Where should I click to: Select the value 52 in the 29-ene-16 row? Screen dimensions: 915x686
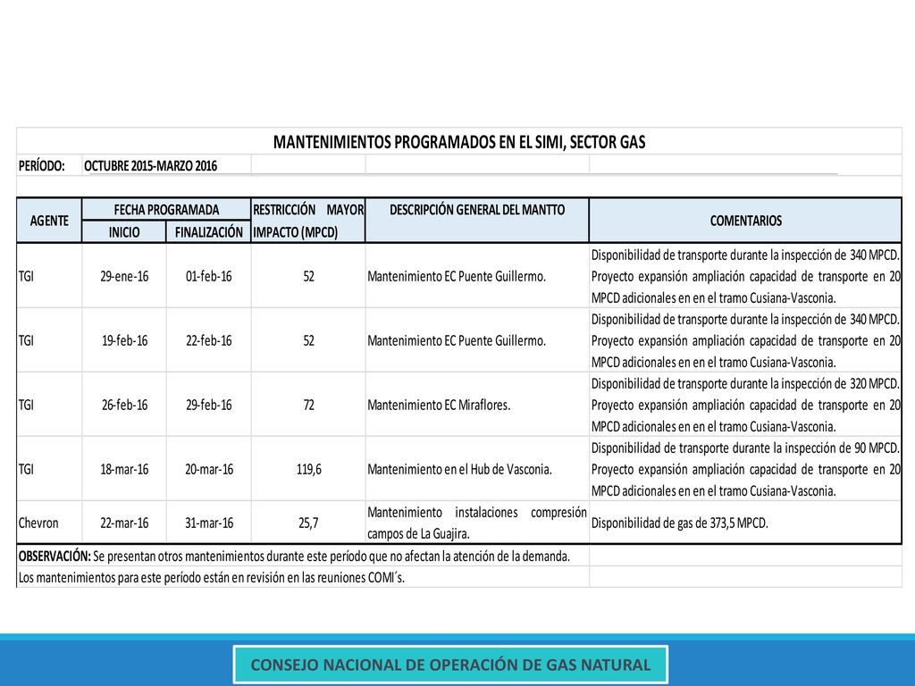click(308, 276)
